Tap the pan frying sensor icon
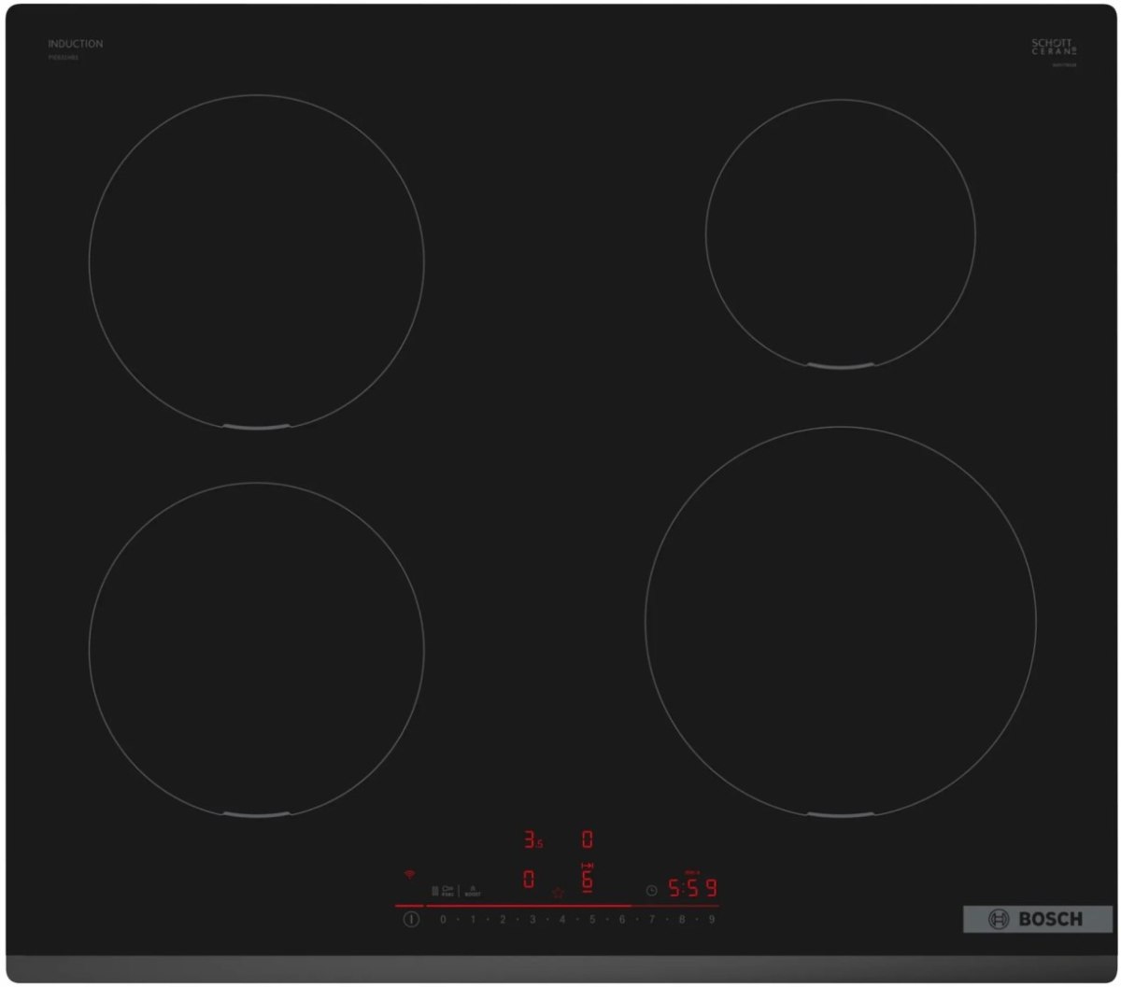Screen dimensions: 1121x987 447,890
